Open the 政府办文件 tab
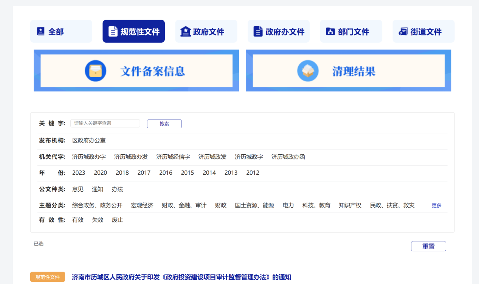 coord(279,31)
